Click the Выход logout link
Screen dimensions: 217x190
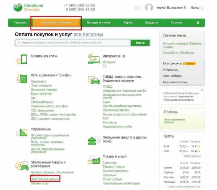(x=195, y=8)
